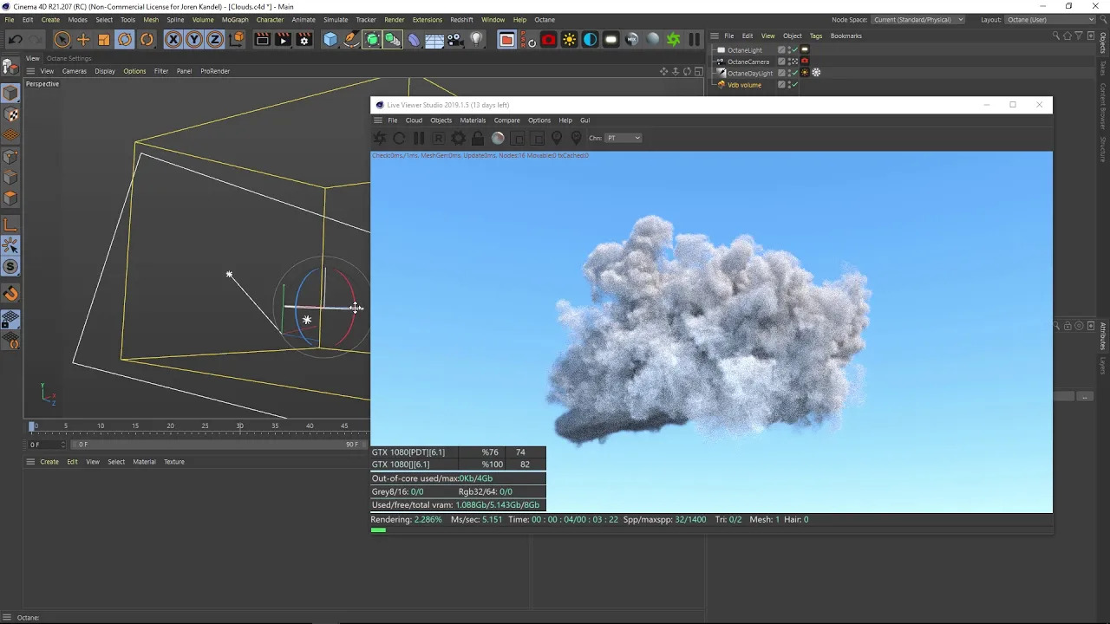Click the Undo arrow icon
This screenshot has width=1110, height=624.
[x=15, y=39]
